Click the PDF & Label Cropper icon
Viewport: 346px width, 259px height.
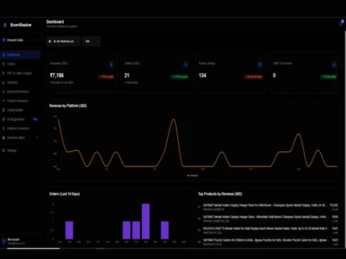(x=3, y=73)
